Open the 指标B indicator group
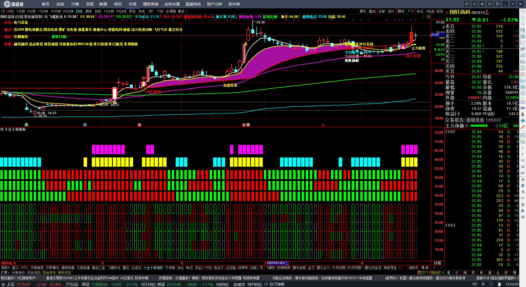Screen dimensions: 526x287 point(414,268)
